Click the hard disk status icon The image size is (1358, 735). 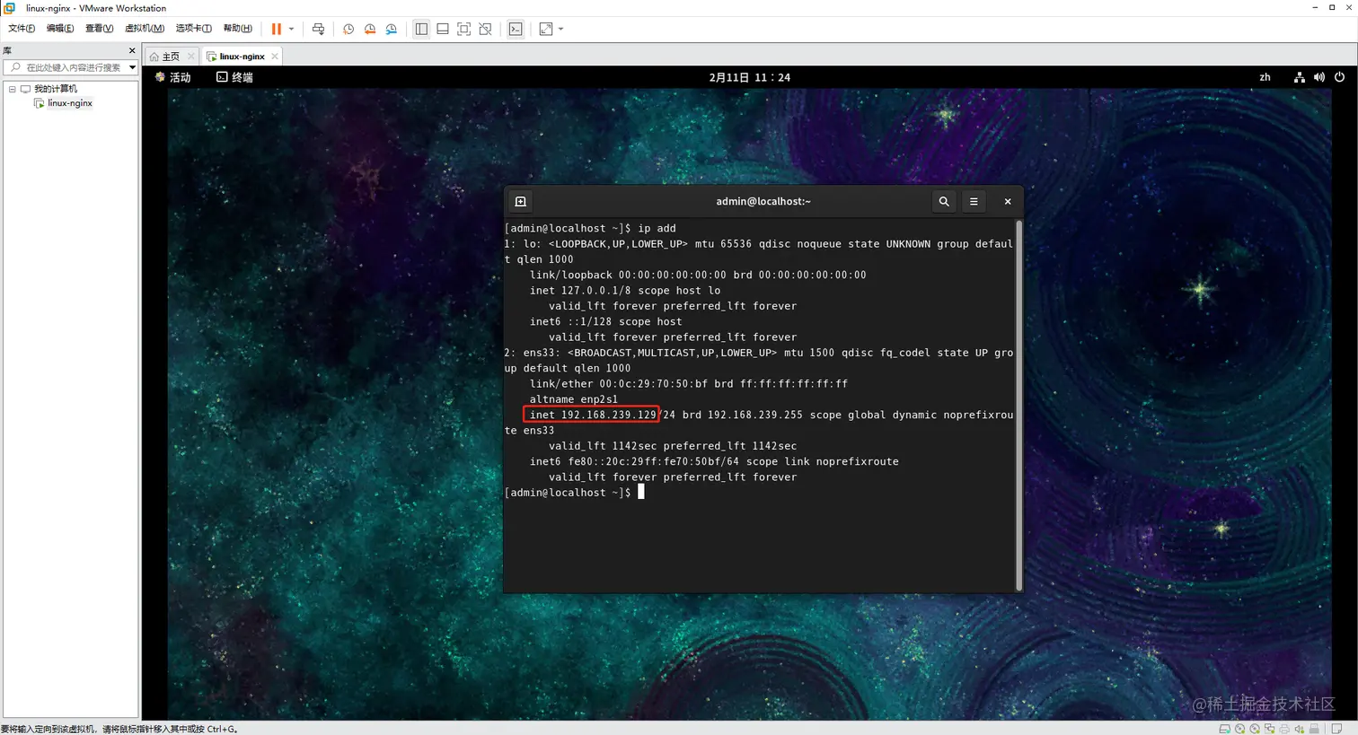1225,729
